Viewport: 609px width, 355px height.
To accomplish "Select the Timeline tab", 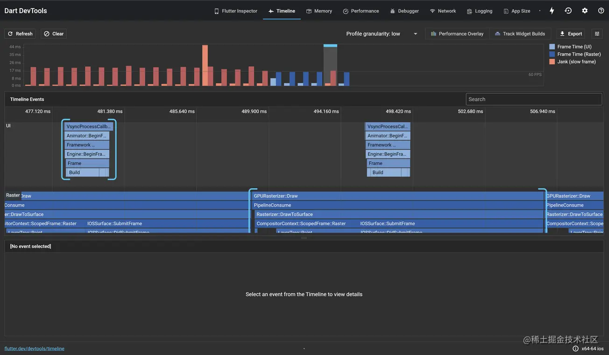I will coord(282,11).
